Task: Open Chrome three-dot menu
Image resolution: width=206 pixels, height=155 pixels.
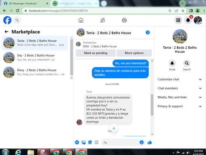Action: coord(204,11)
